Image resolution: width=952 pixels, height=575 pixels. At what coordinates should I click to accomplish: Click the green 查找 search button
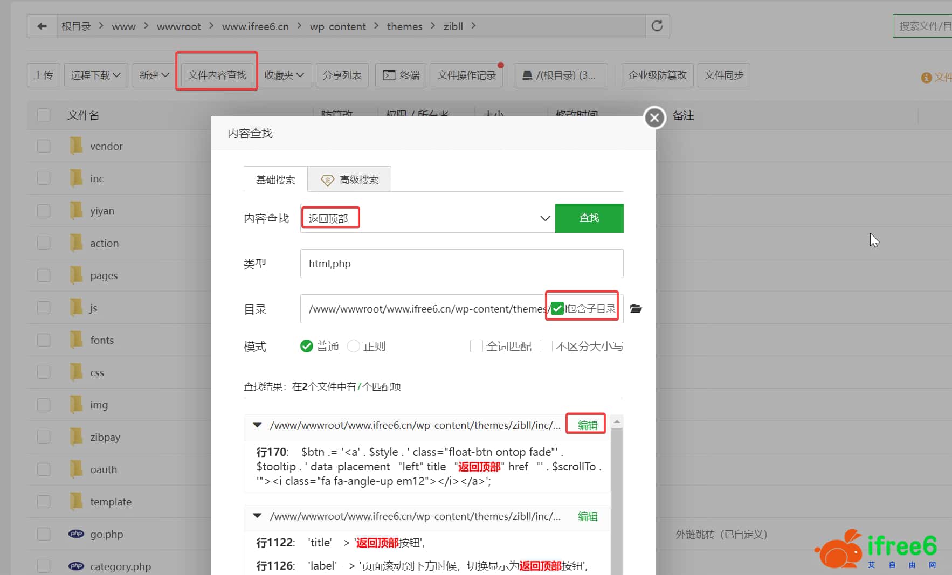[589, 218]
